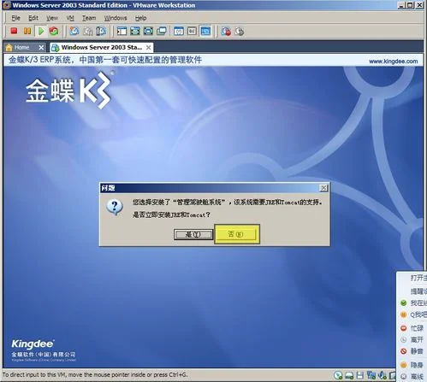
Task: Click the highlighted 否(N) No button
Action: click(x=236, y=234)
